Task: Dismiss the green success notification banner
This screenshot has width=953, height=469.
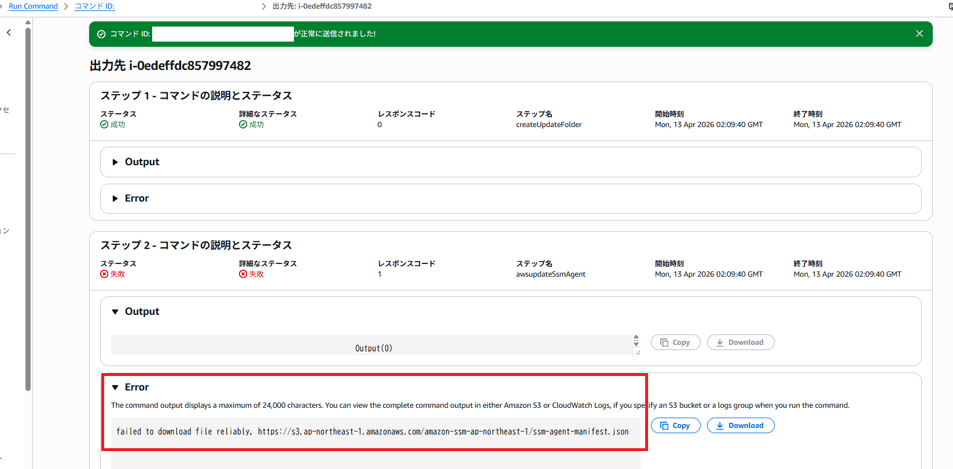Action: coord(919,33)
